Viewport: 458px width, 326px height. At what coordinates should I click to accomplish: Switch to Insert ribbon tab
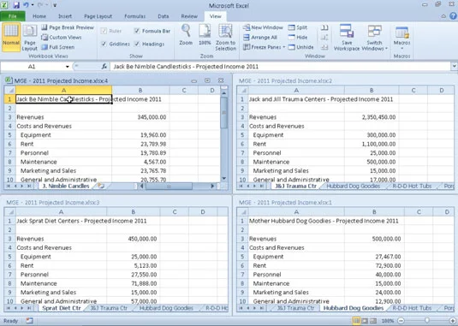[65, 16]
